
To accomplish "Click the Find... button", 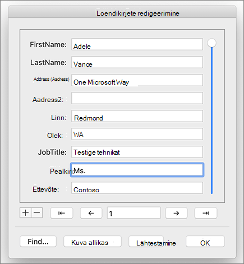I will click(38, 242).
